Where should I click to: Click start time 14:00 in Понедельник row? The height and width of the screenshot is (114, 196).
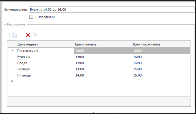103,51
